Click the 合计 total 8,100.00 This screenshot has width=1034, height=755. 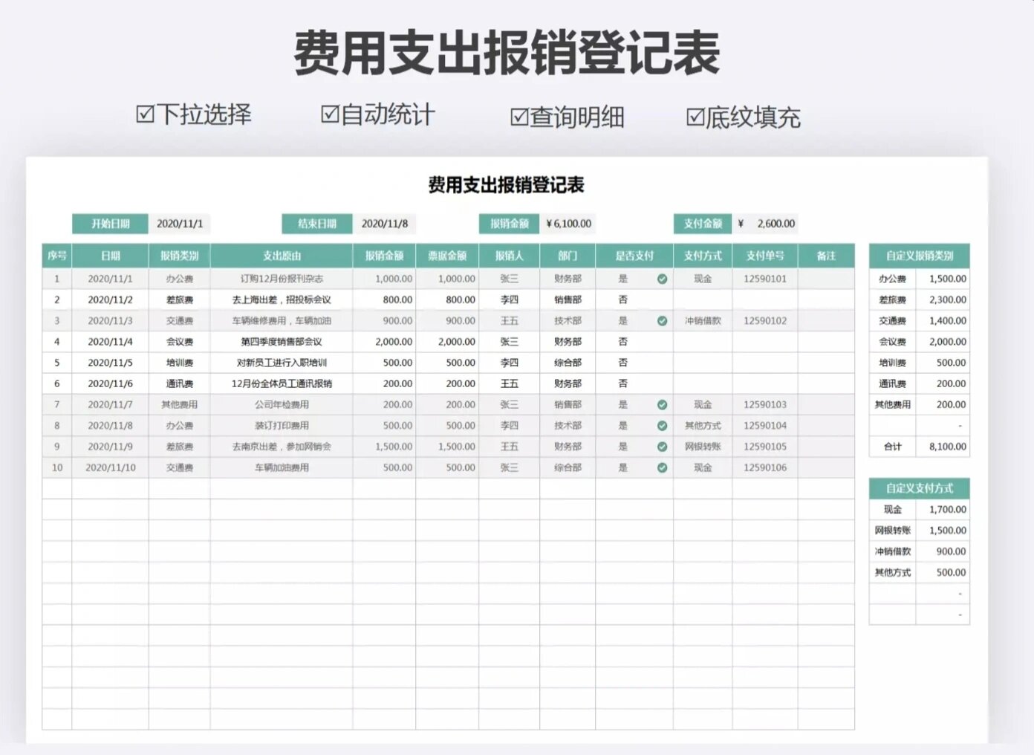point(943,447)
